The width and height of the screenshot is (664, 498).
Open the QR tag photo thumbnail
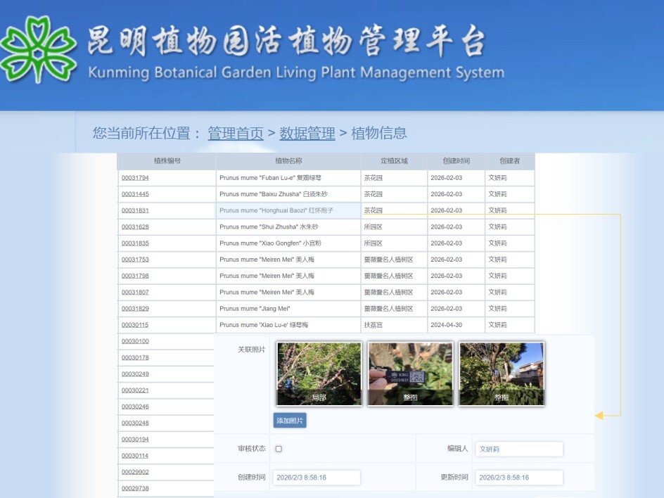coord(410,374)
